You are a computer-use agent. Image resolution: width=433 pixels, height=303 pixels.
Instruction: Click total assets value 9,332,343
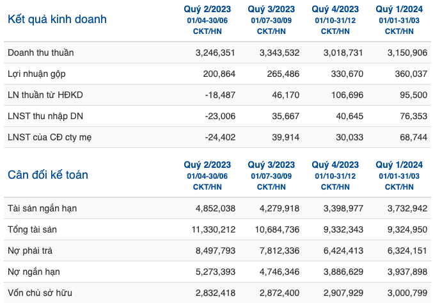343,230
